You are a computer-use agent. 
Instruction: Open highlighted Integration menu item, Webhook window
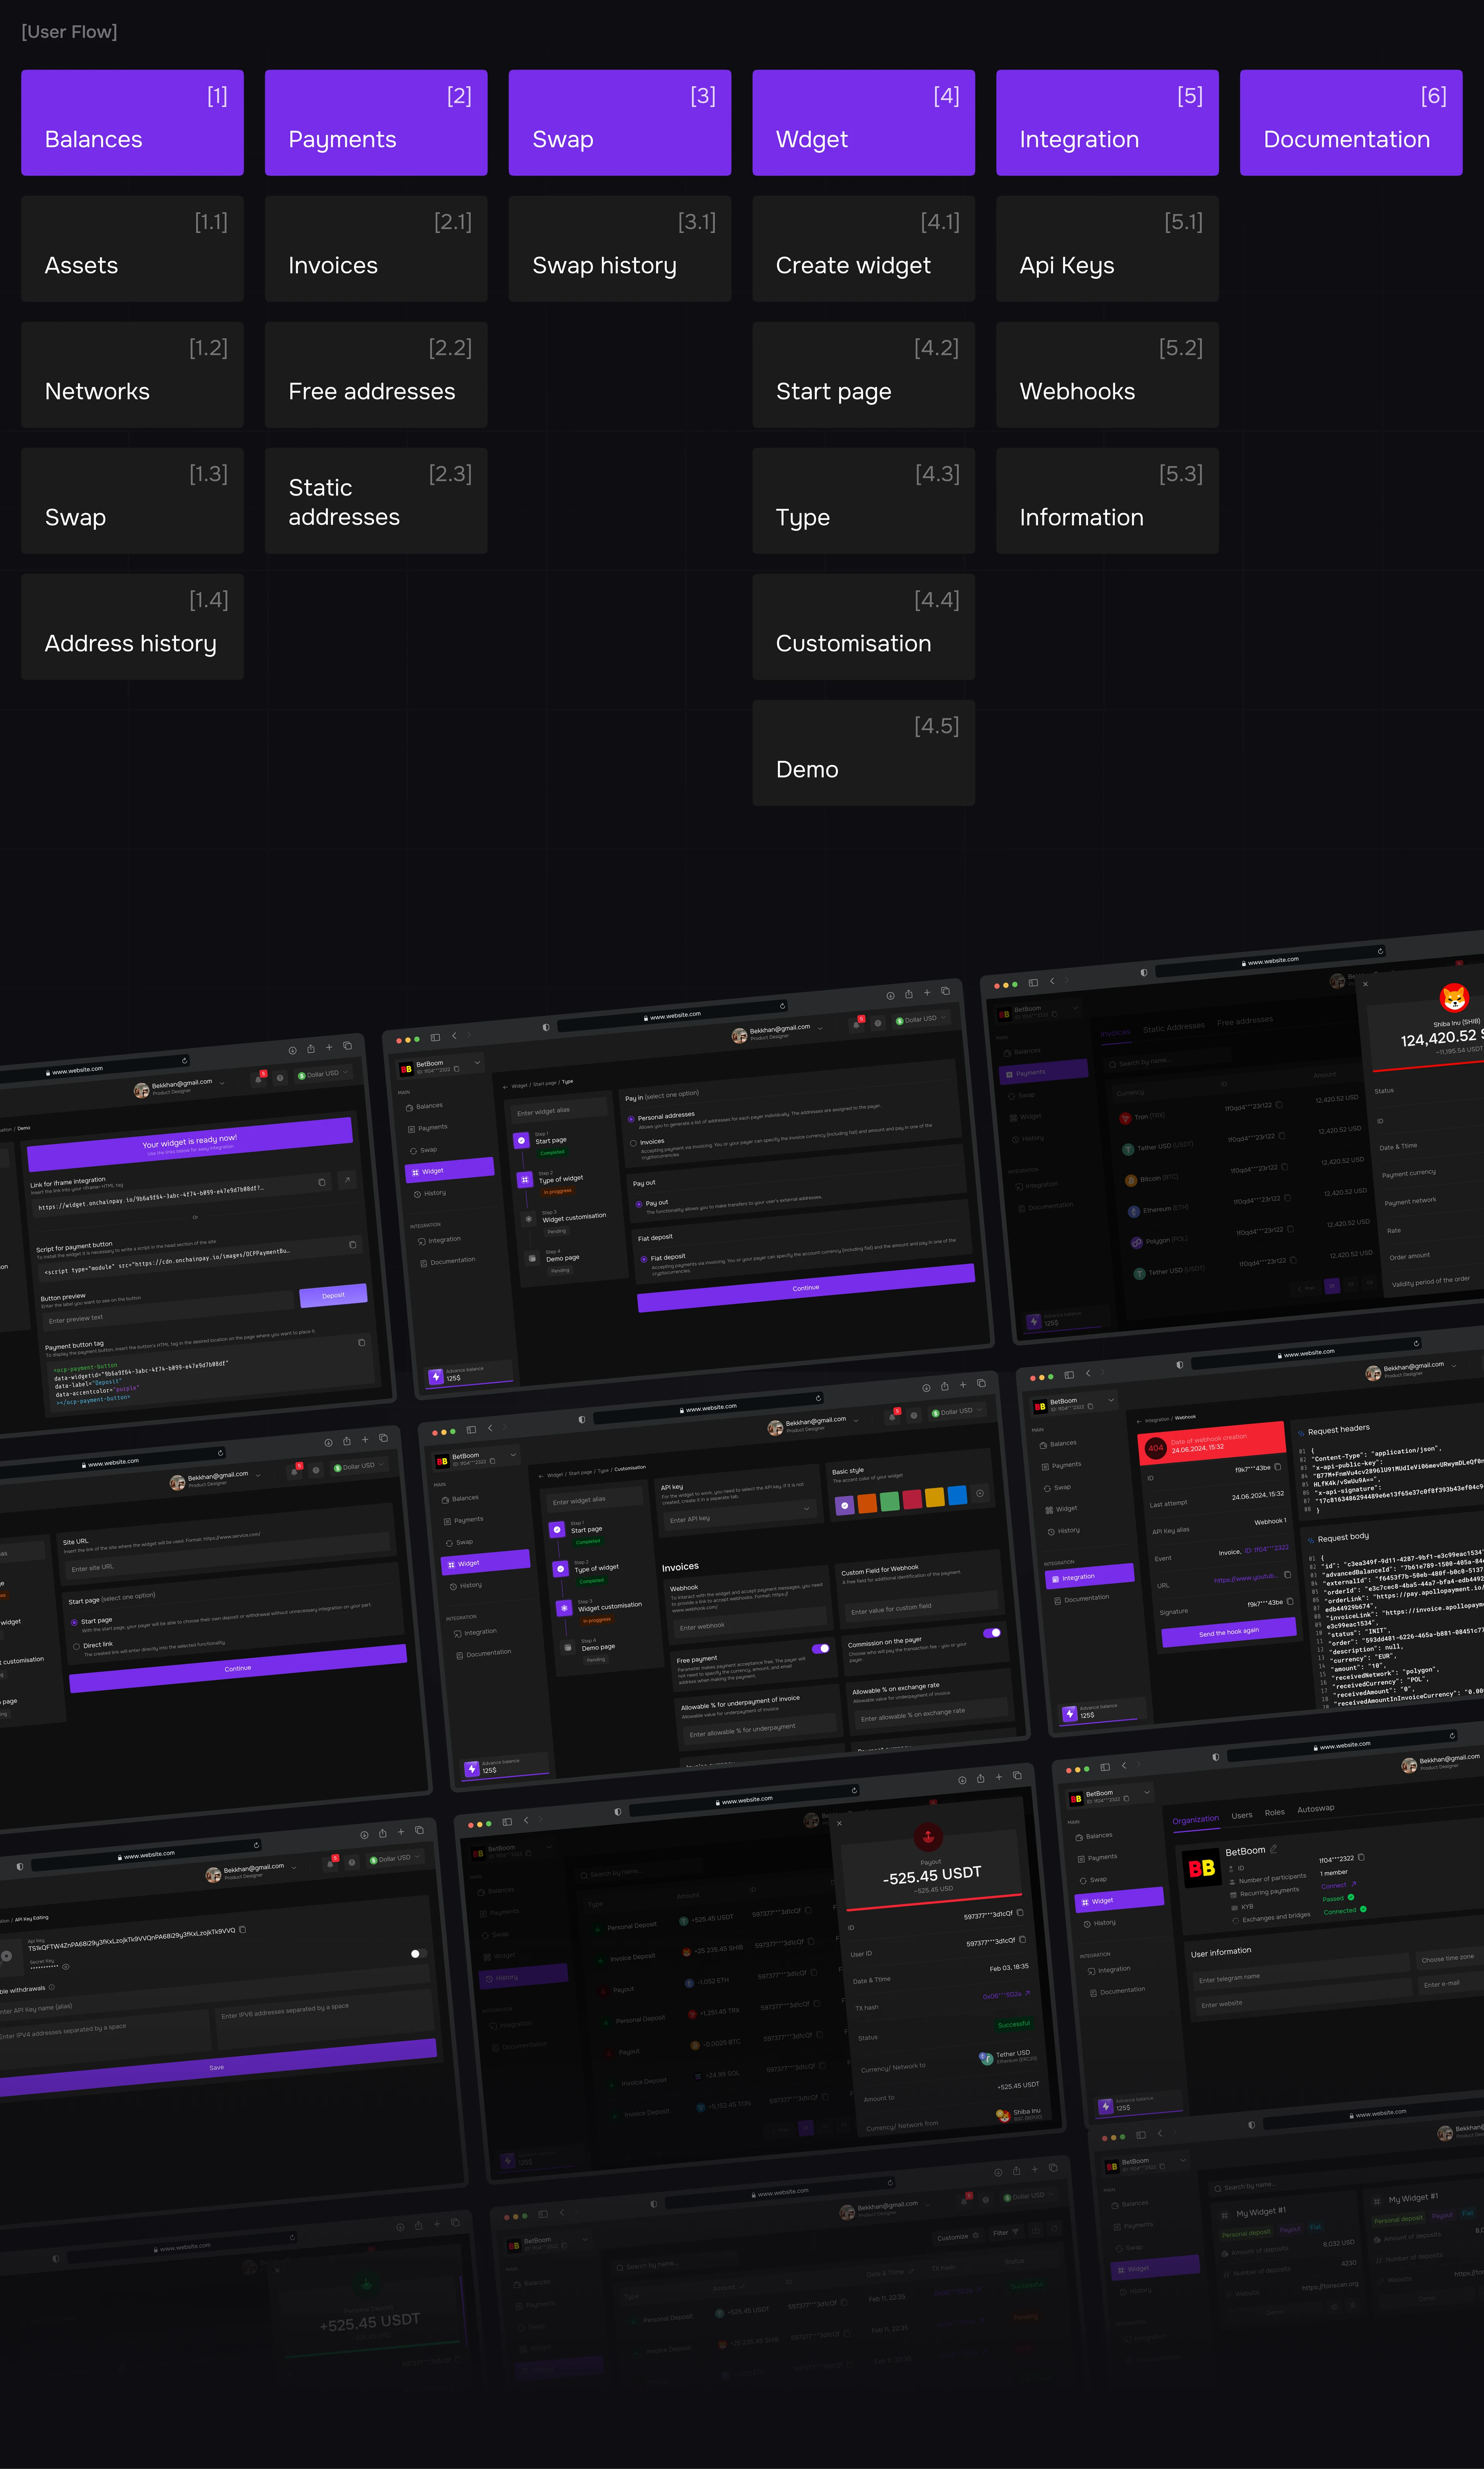point(1090,1576)
